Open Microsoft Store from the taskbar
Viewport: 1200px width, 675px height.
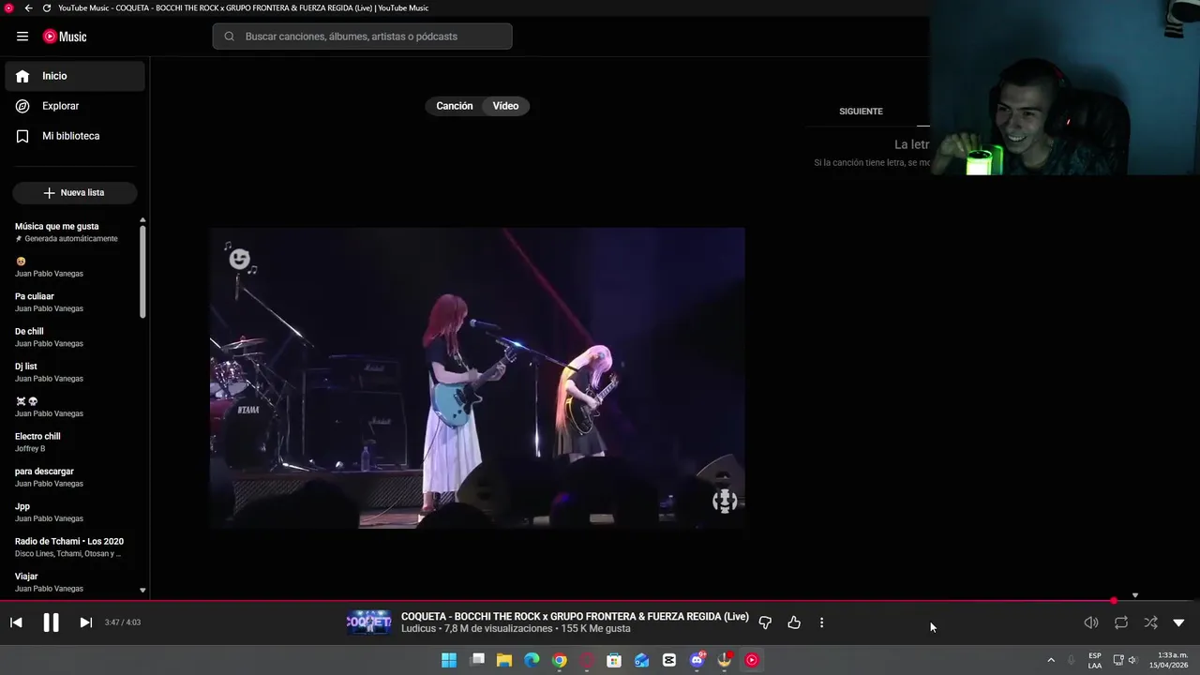(614, 660)
